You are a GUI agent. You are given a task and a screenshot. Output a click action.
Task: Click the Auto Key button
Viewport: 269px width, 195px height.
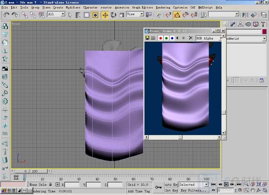tap(171, 185)
